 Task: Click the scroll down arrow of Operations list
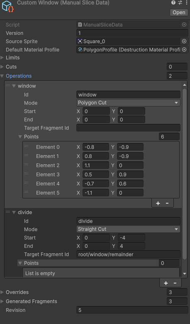pyautogui.click(x=185, y=274)
